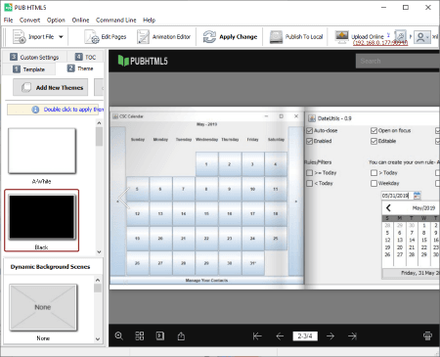Go to previous page arrow
Viewport: 440px width, 357px height.
click(280, 335)
